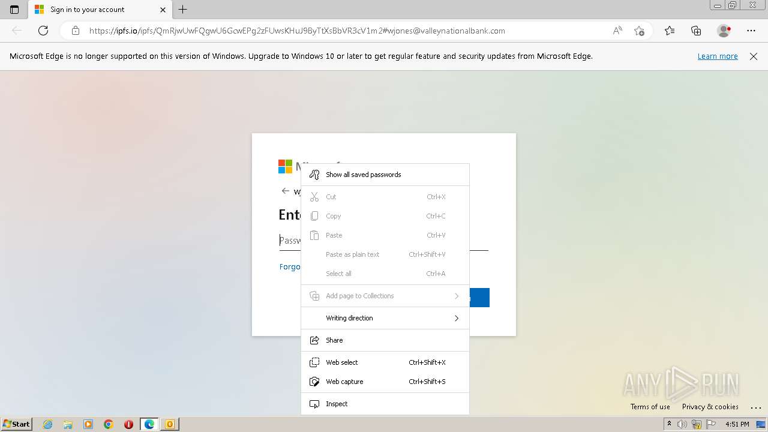Add this page to favorites star icon

(640, 31)
